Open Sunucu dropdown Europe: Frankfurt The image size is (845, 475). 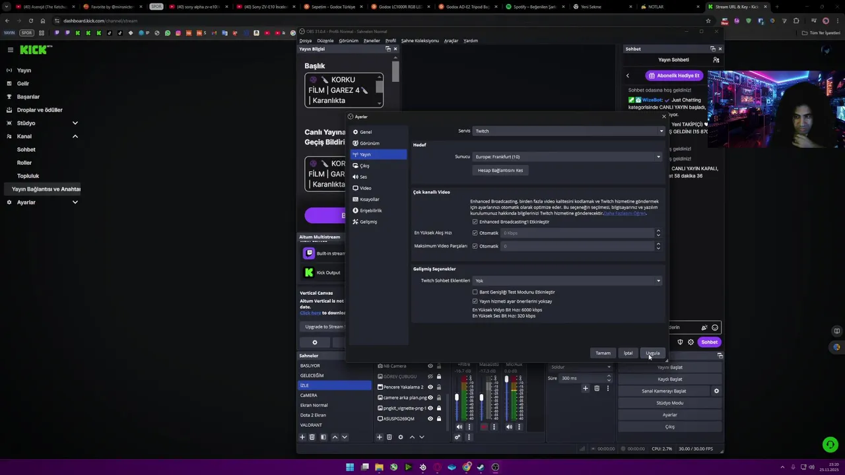(x=567, y=157)
